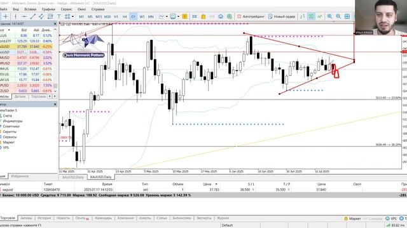Open the Календарь tab in toolbox
This screenshot has width=407, height=228.
103,218
